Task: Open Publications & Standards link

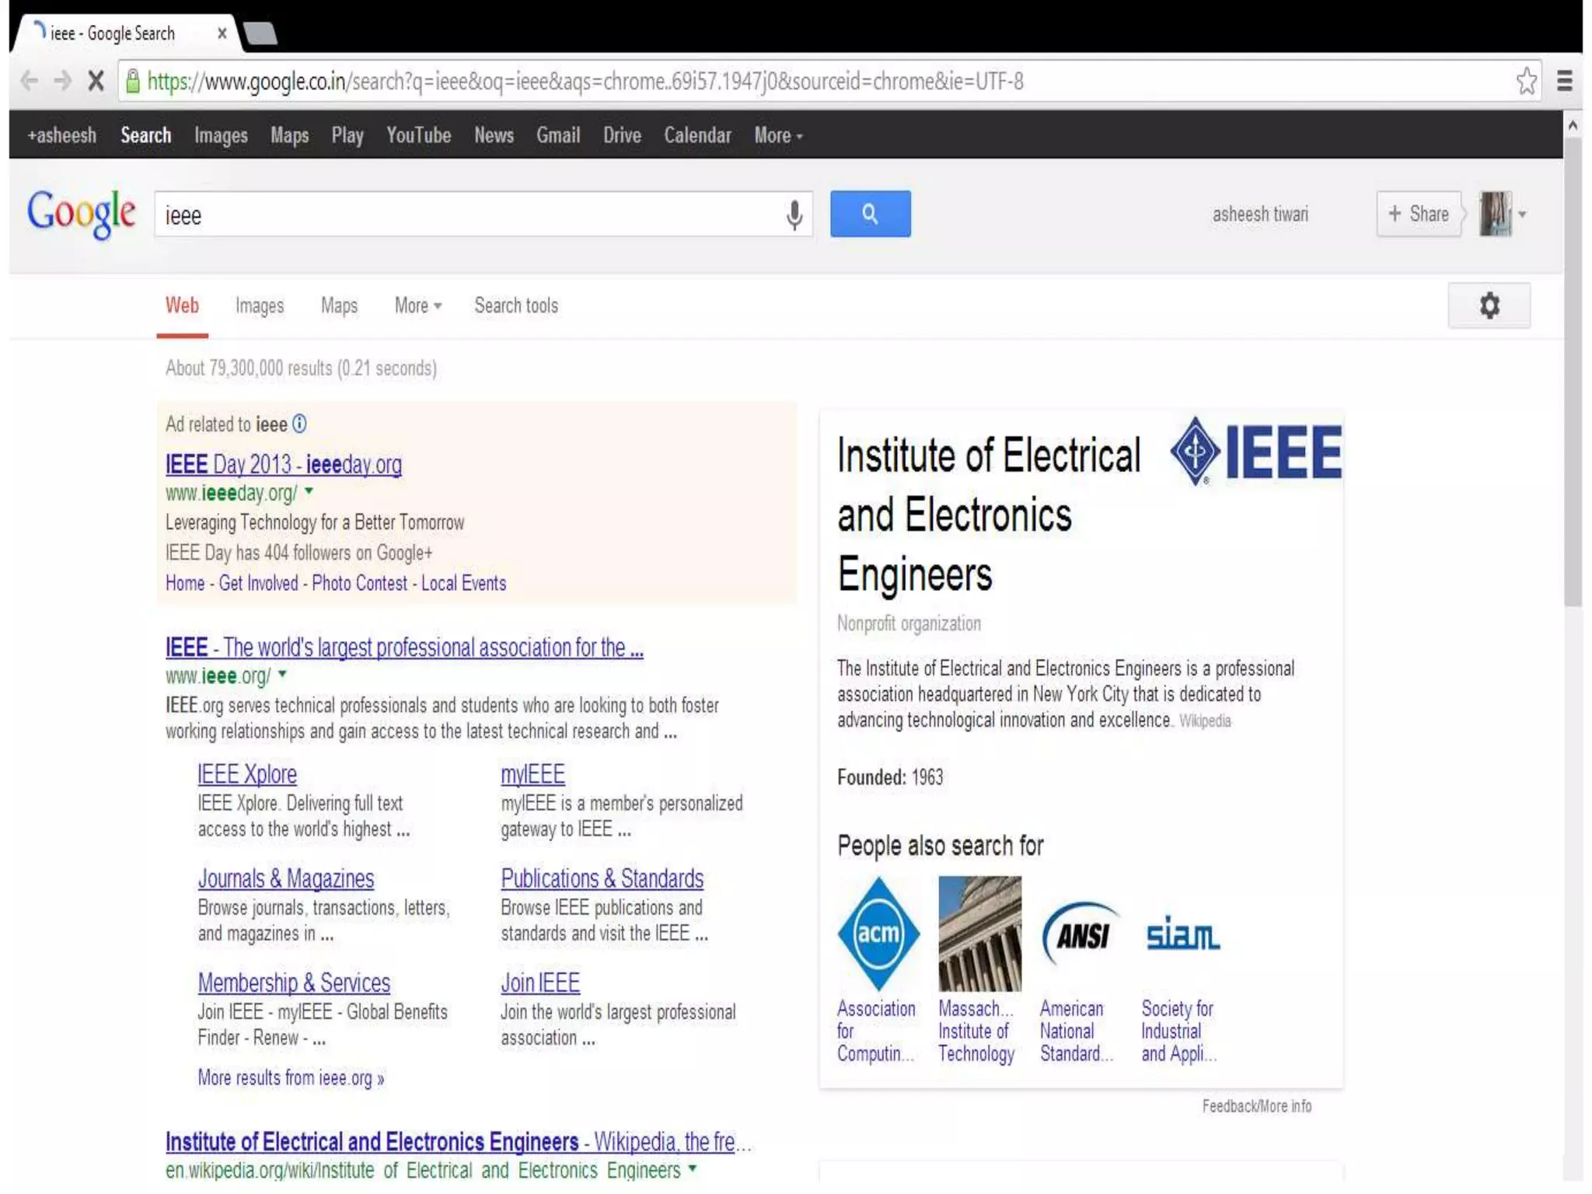Action: 602,878
